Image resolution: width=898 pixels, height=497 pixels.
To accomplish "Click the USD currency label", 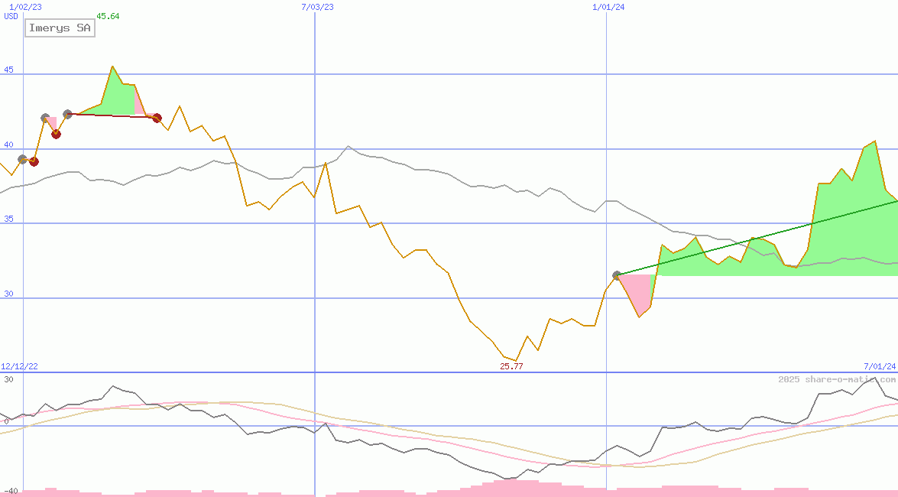I will 11,16.
